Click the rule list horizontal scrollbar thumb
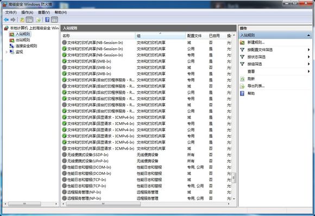This screenshot has height=216, width=315. (103, 204)
